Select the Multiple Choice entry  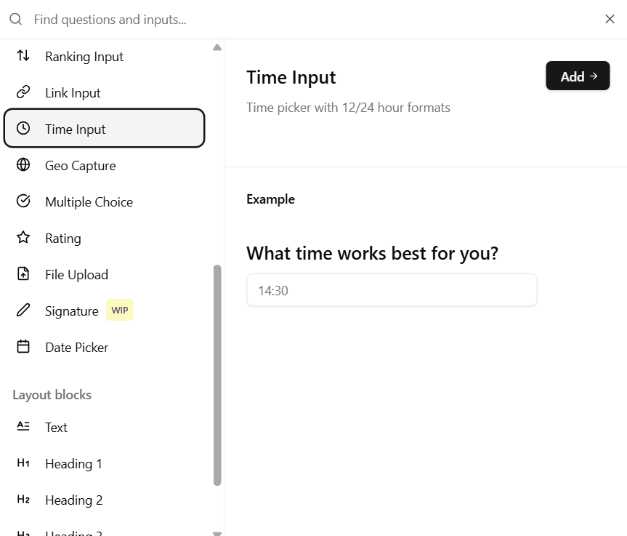pos(89,201)
